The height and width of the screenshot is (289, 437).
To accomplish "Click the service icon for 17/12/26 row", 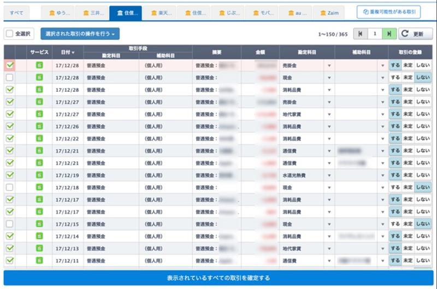I will [x=39, y=126].
